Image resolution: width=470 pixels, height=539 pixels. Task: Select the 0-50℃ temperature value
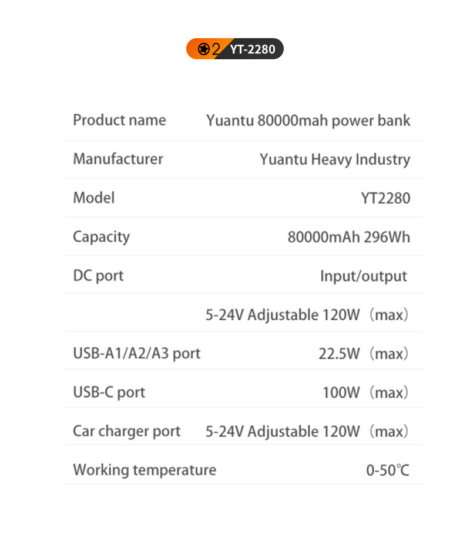388,470
